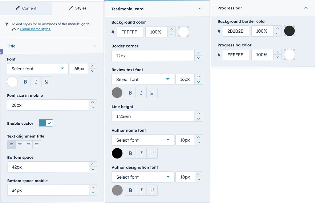This screenshot has width=316, height=203.
Task: Left-align the title text
Action: pos(12,145)
